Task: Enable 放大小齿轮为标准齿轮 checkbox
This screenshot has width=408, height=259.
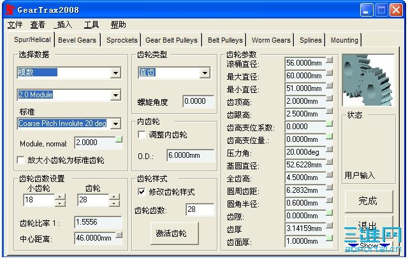Action: [20, 160]
